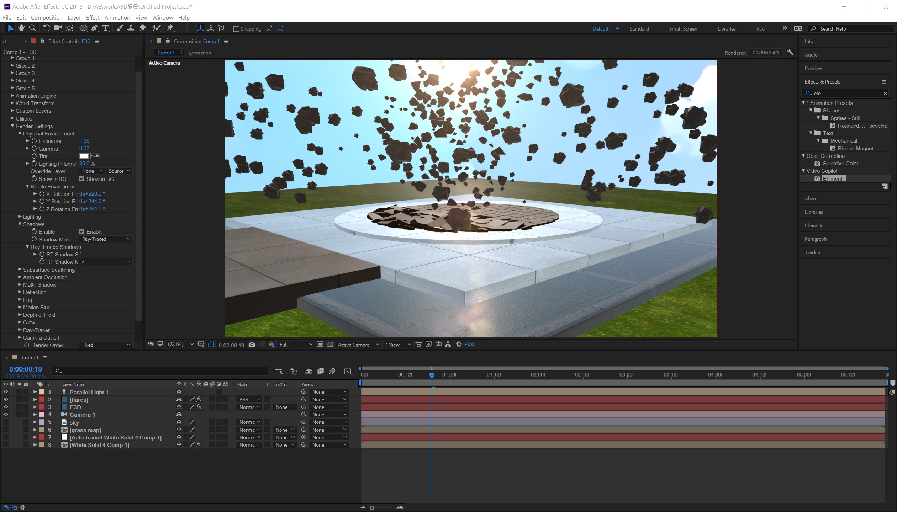This screenshot has width=897, height=512.
Task: Switch to the grass map tab
Action: tap(200, 53)
